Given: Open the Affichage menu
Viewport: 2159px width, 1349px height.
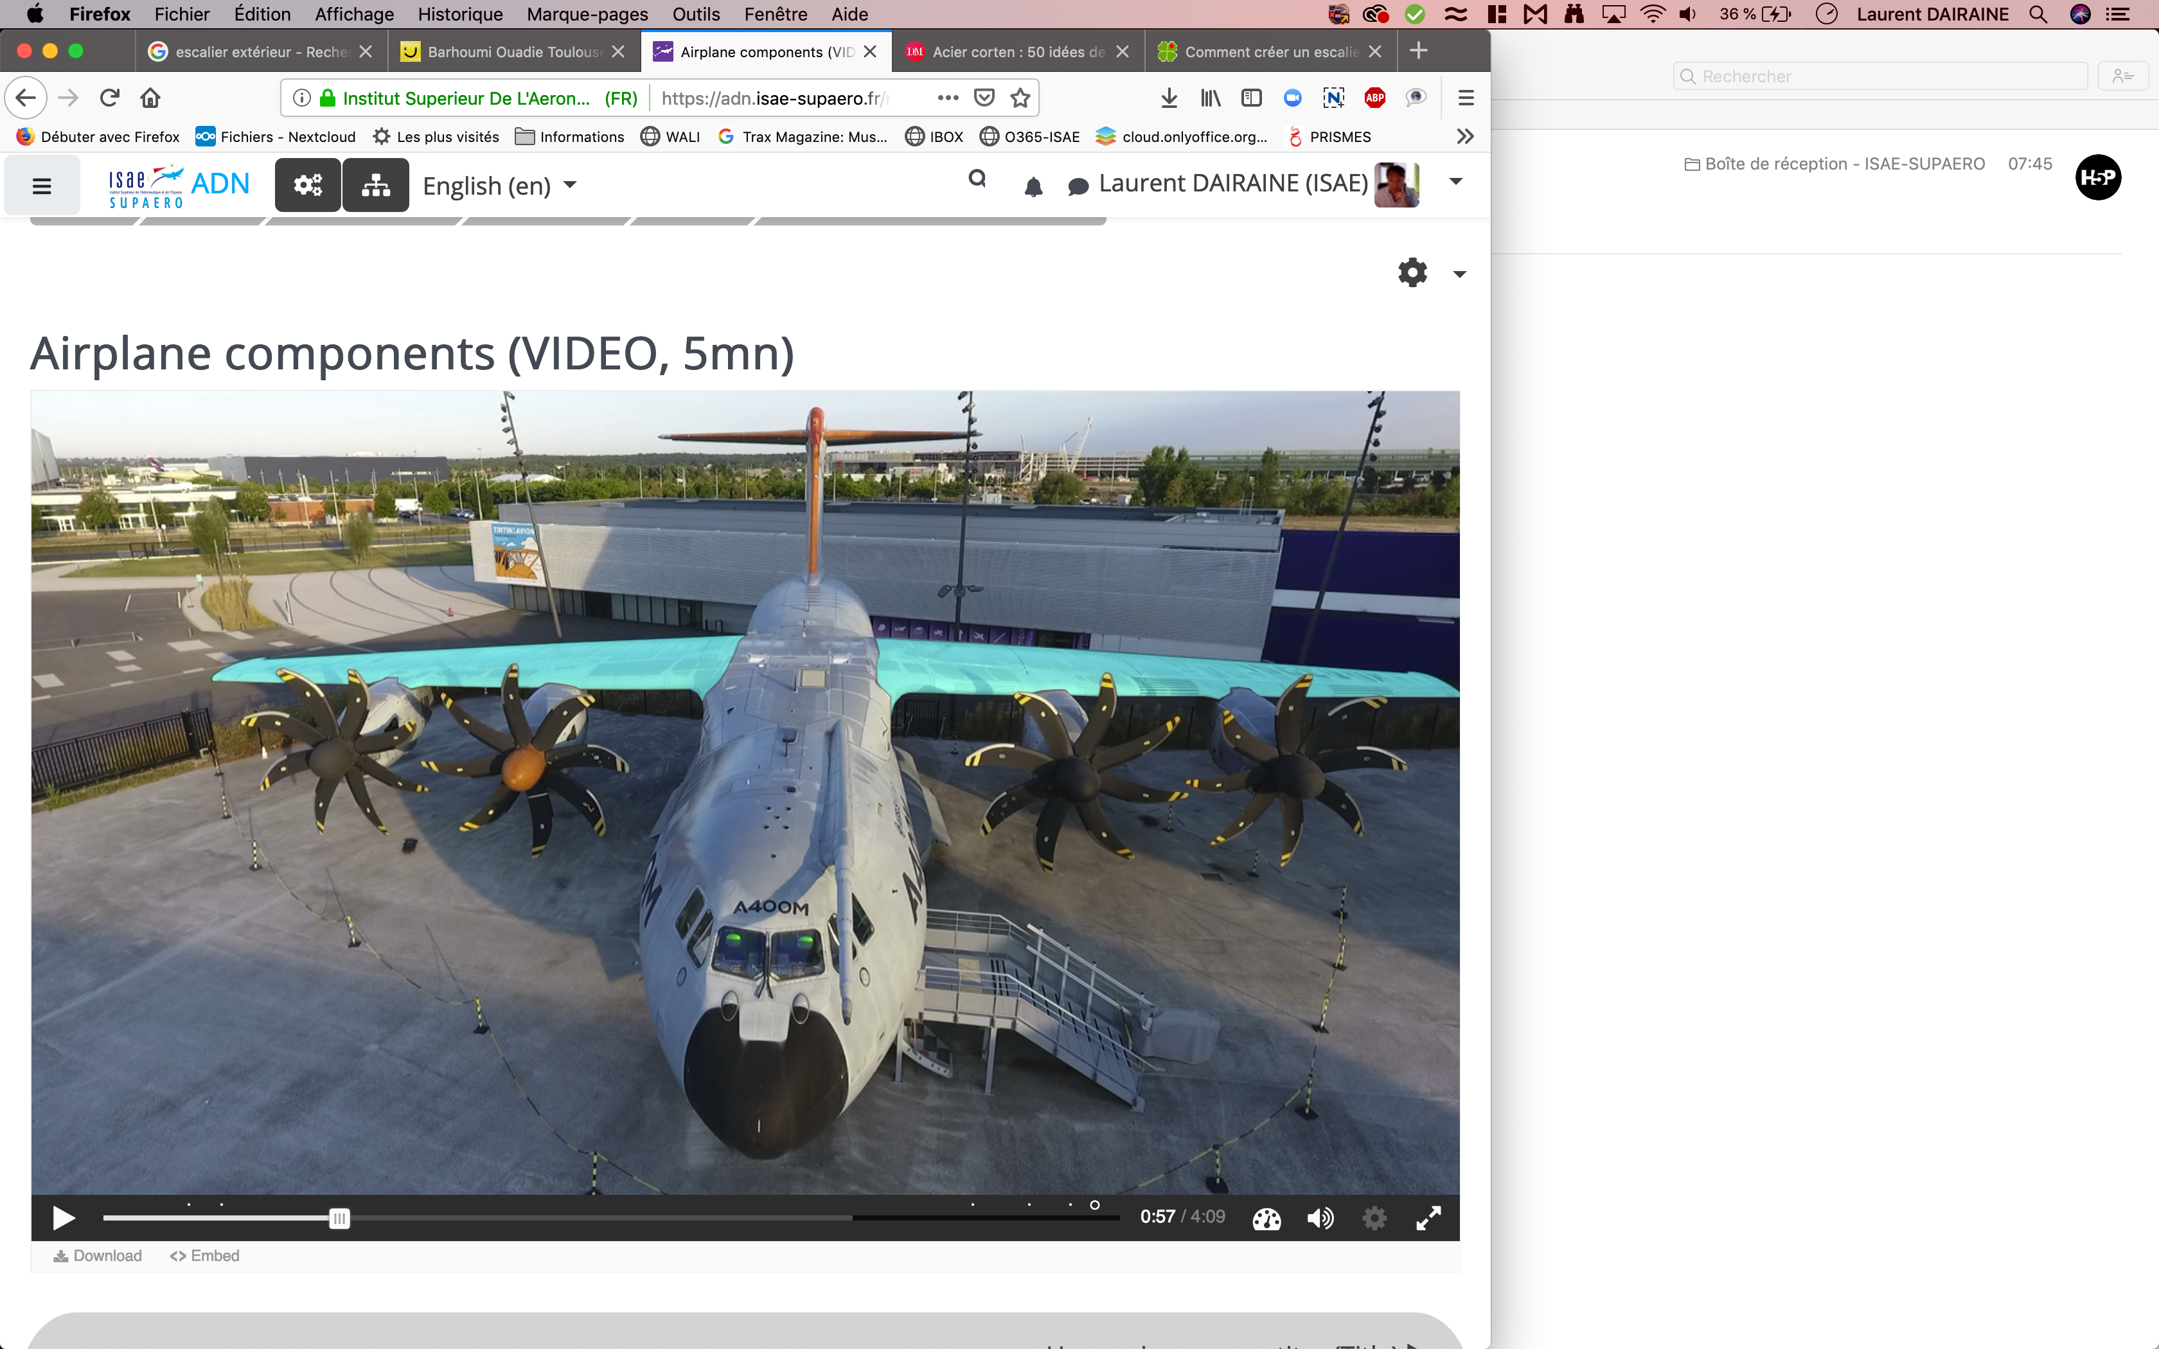Looking at the screenshot, I should 354,14.
